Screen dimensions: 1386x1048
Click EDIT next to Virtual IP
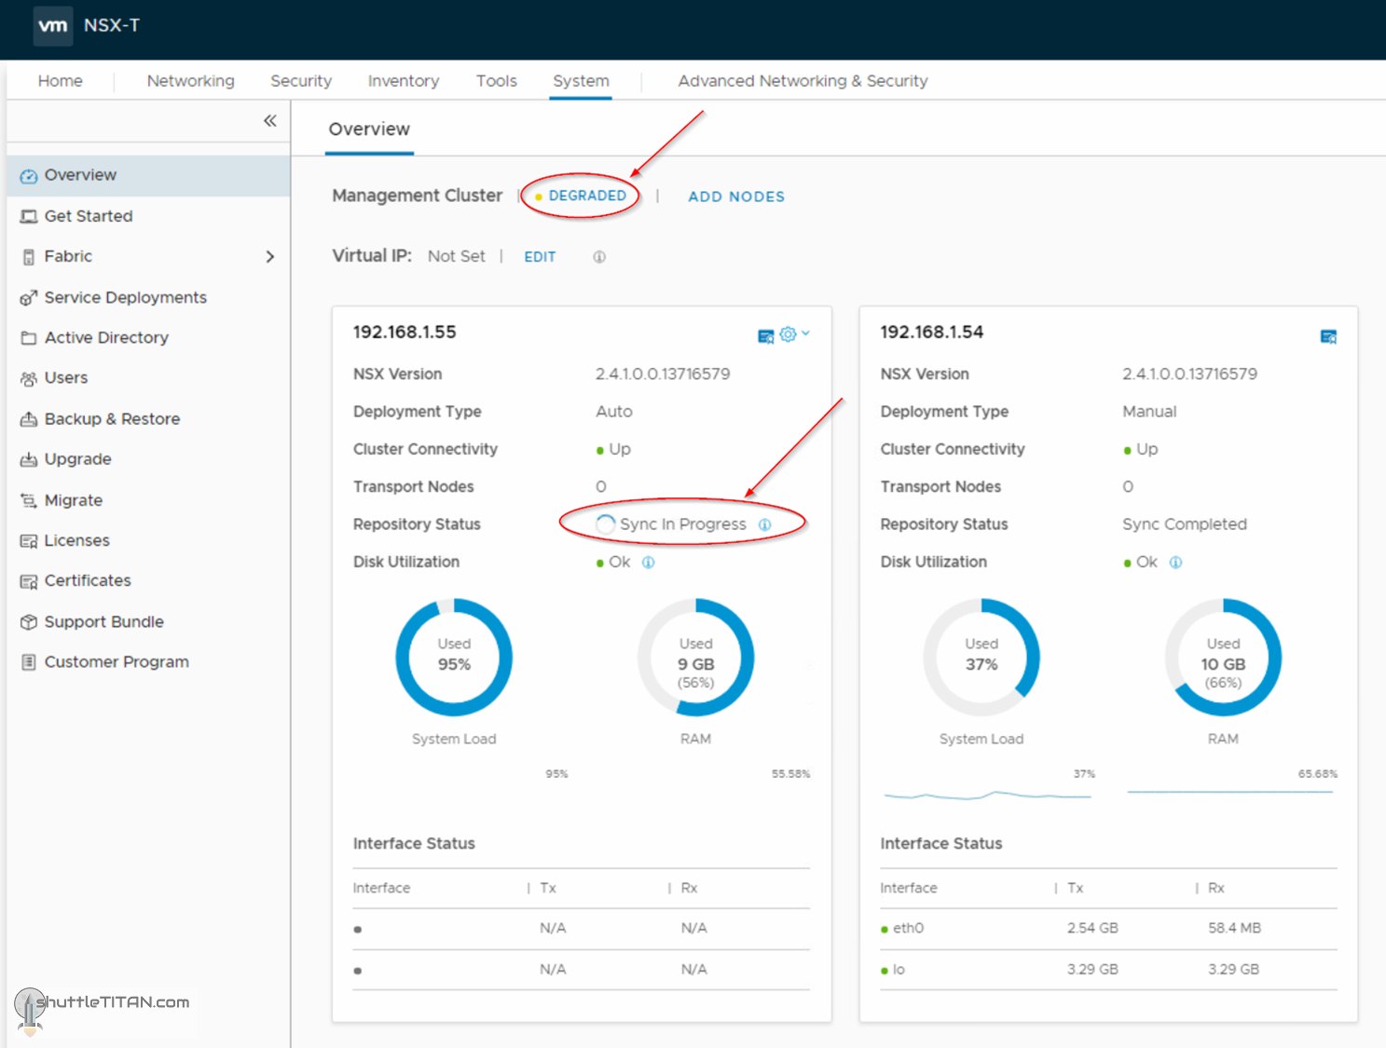point(540,257)
